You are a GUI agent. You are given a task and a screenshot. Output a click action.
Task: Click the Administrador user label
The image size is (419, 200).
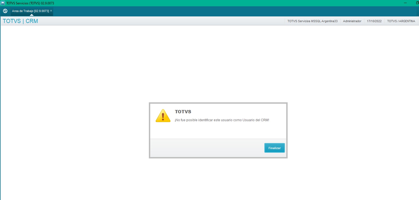(352, 21)
